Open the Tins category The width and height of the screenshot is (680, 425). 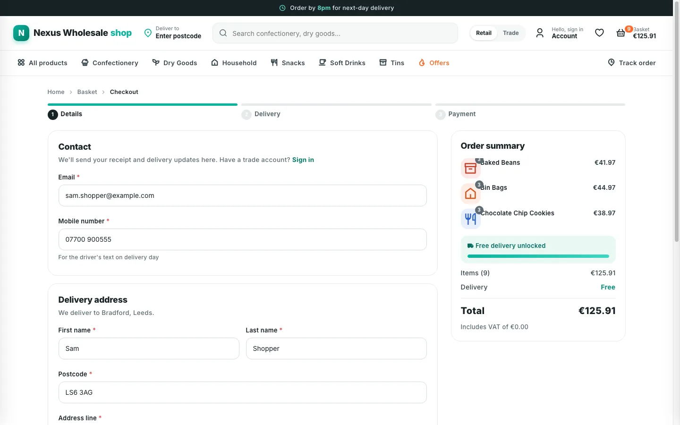point(392,63)
